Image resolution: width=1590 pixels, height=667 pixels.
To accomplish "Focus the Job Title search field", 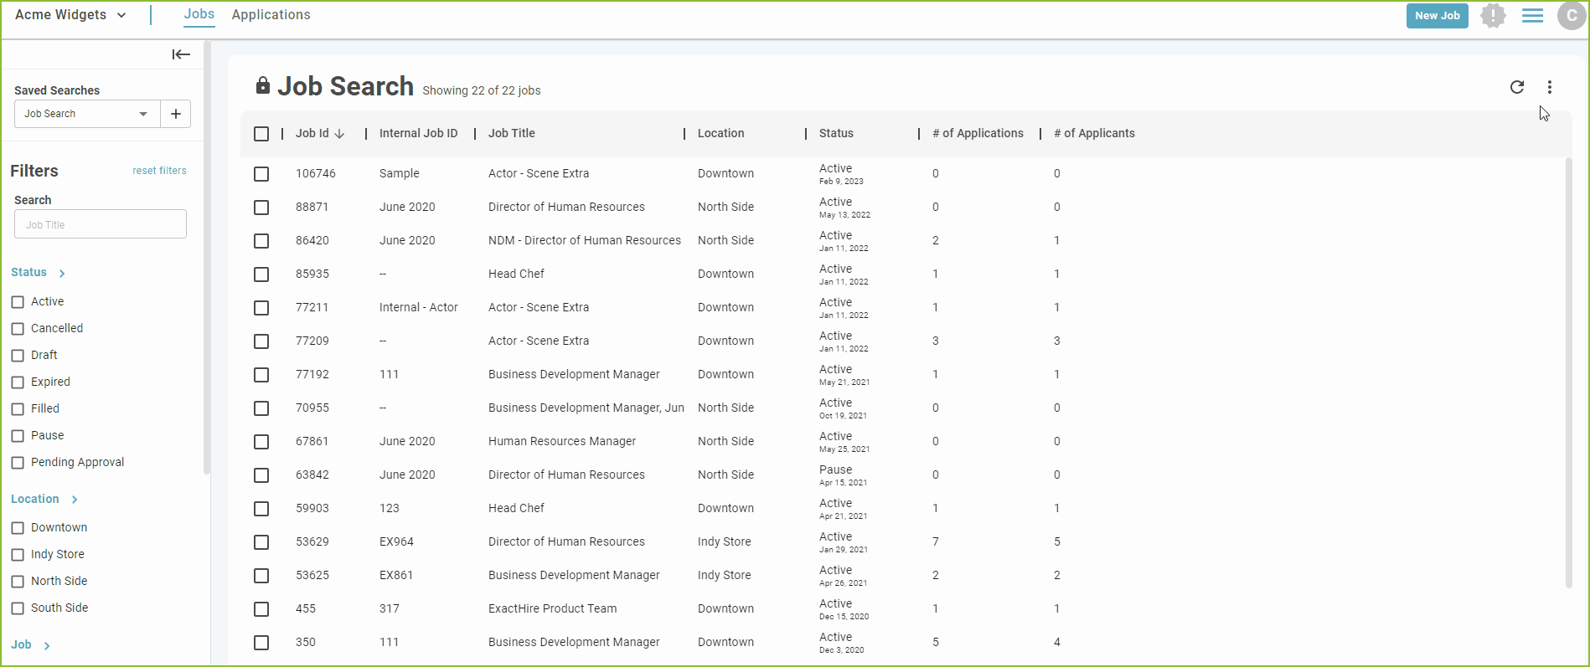I will coord(101,224).
